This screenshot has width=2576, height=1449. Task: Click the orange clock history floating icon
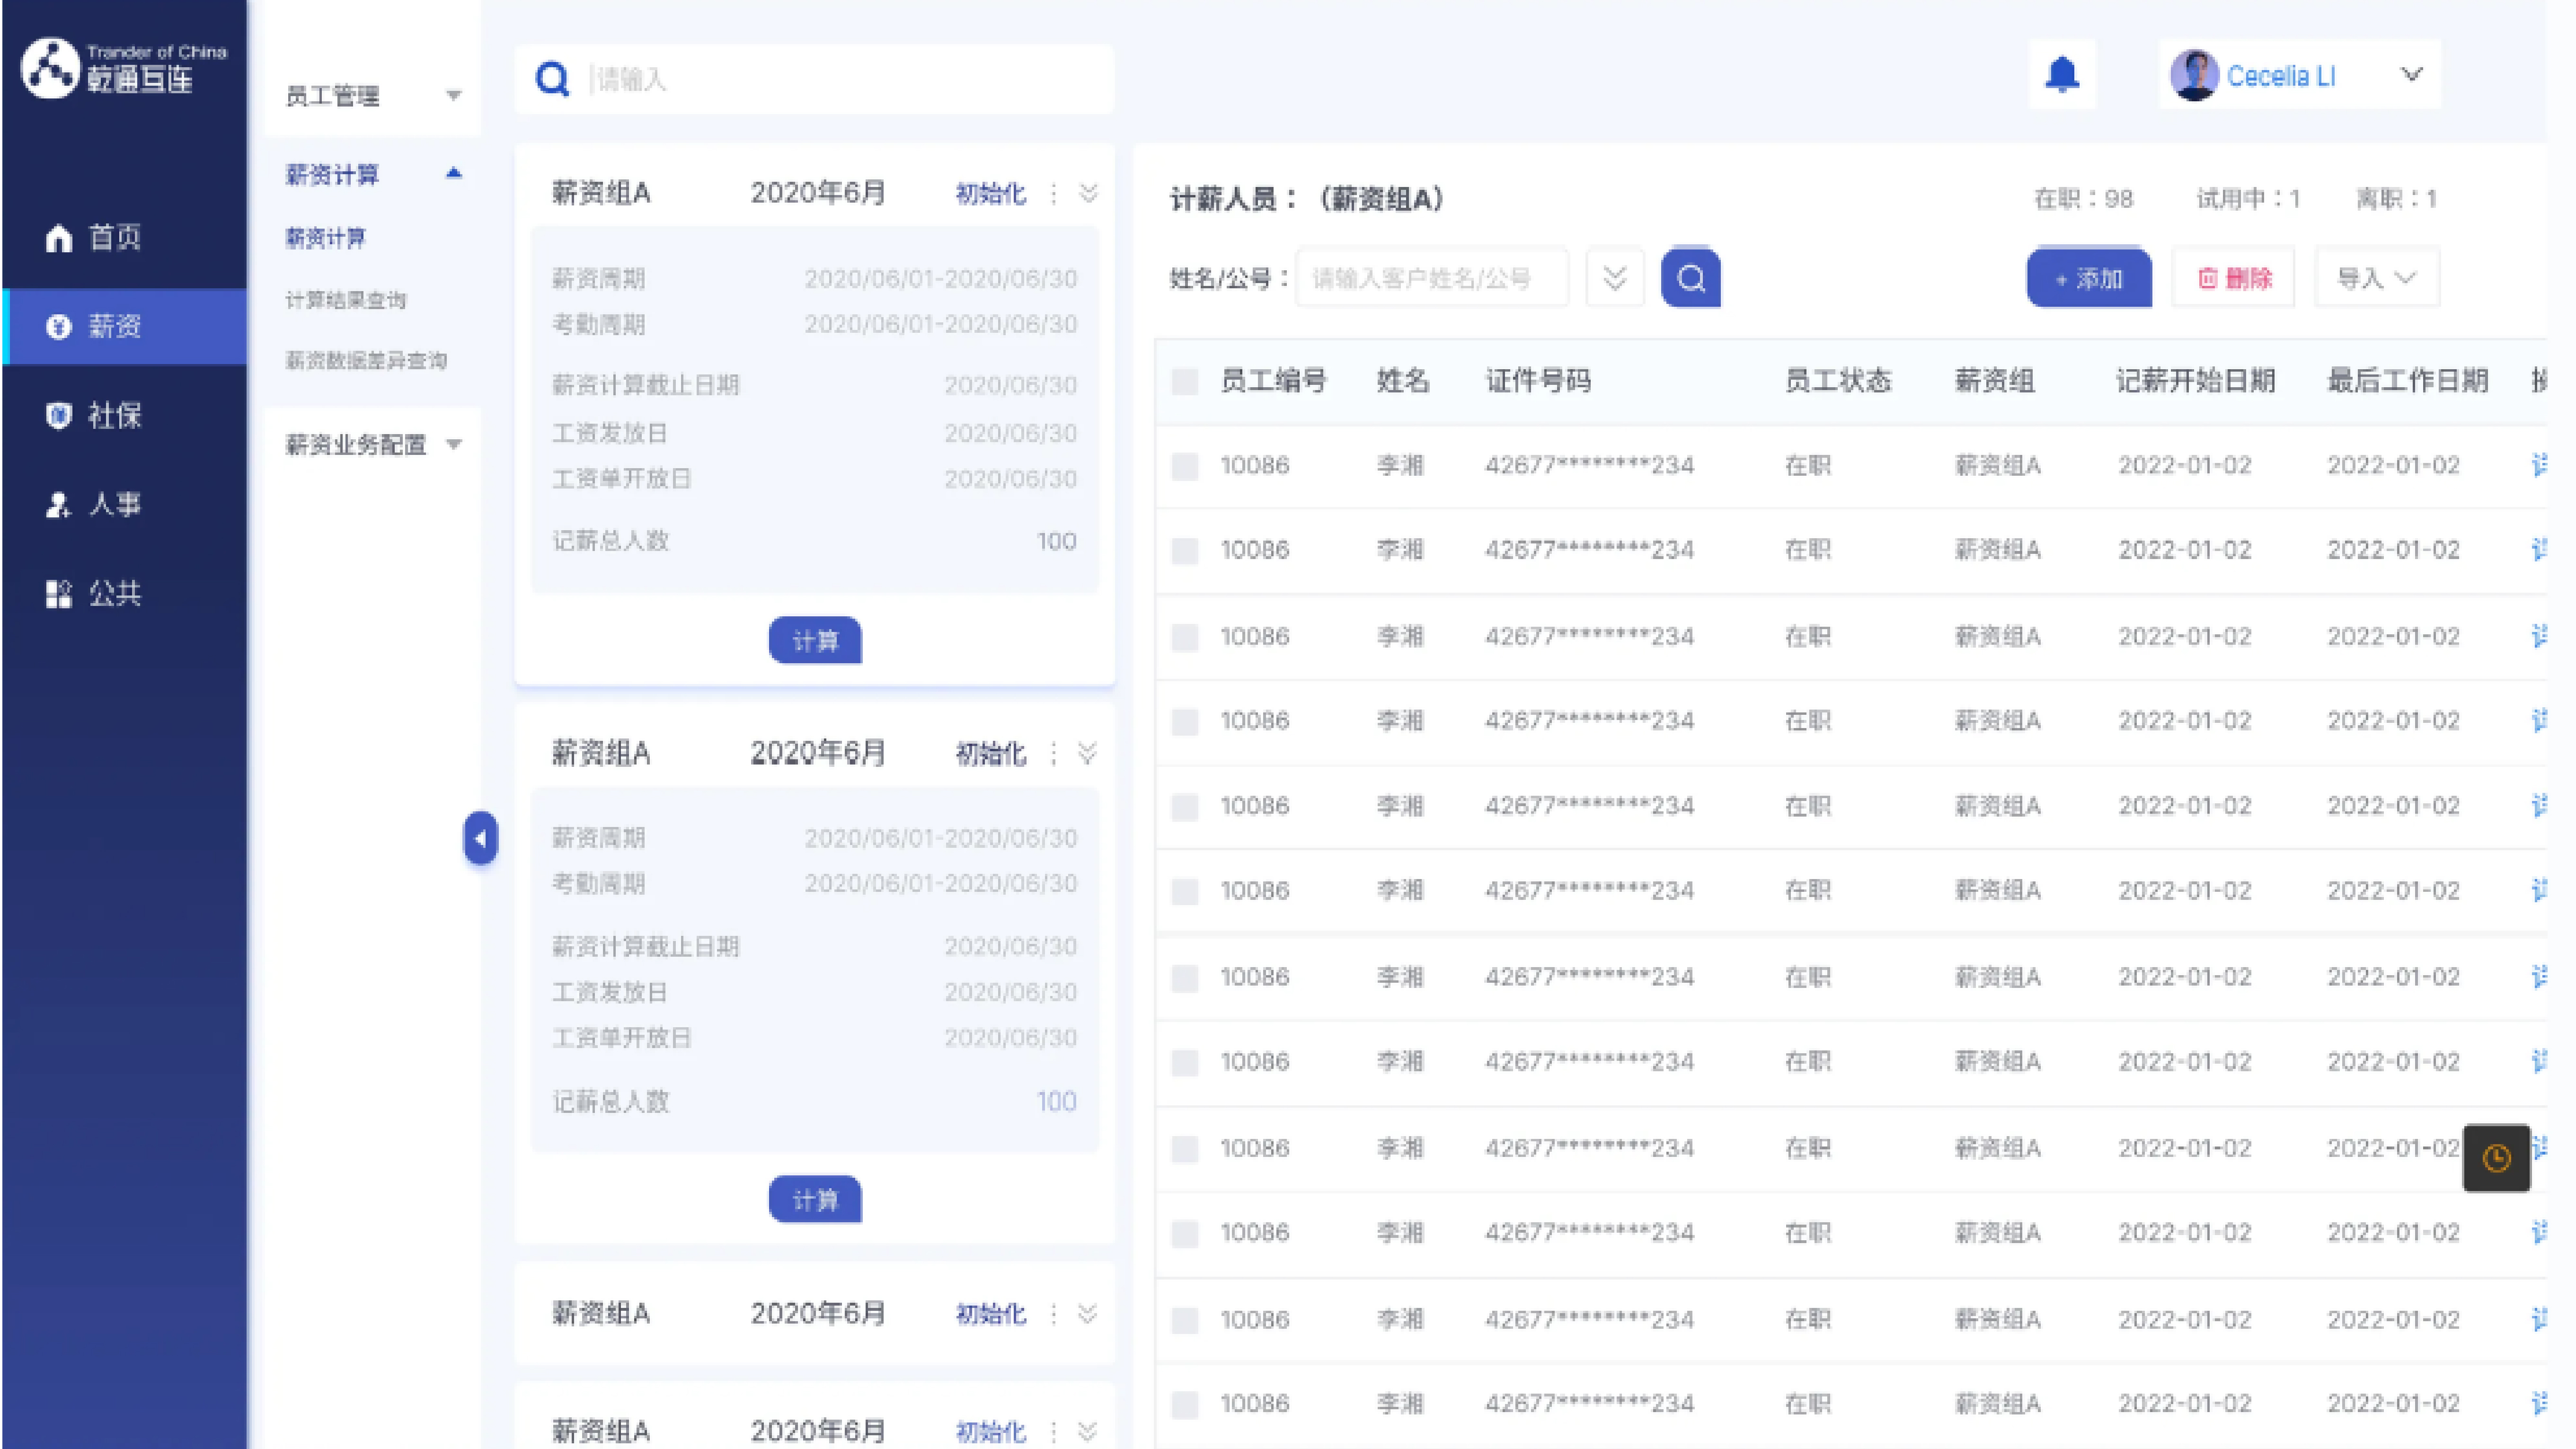point(2497,1158)
